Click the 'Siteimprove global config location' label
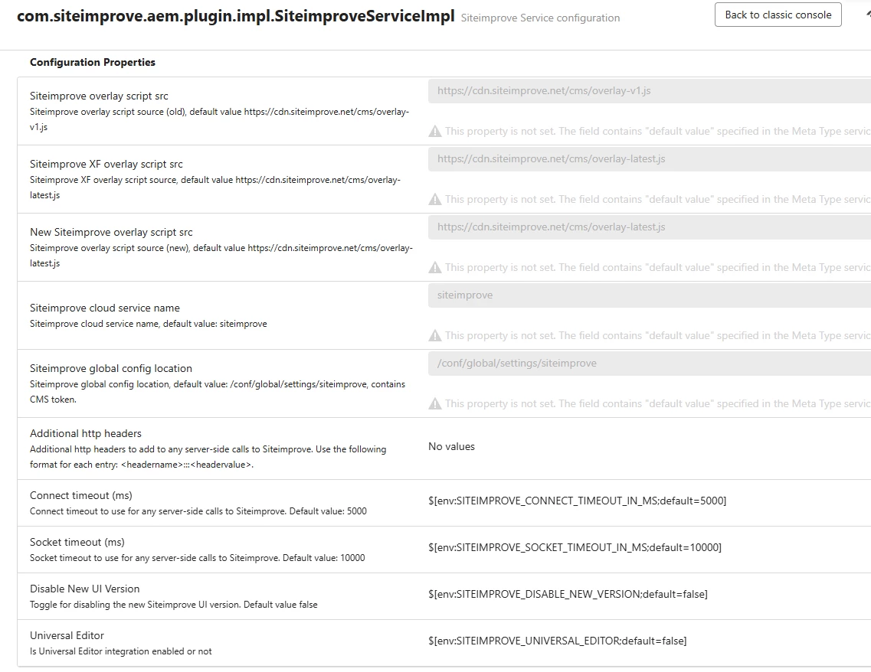This screenshot has height=672, width=871. click(111, 368)
